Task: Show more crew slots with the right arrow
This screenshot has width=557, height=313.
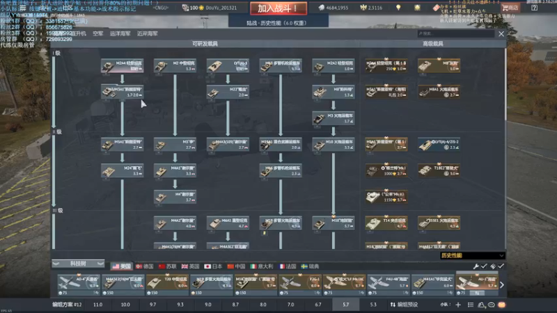Action: coord(501,285)
